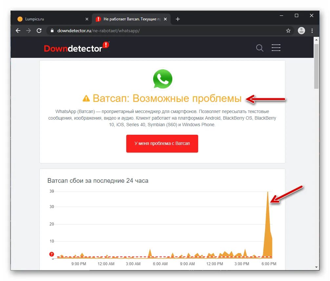Open the Chrome profile avatar

click(x=301, y=31)
